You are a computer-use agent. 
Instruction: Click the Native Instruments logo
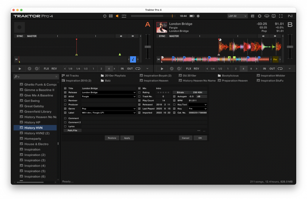click(290, 16)
